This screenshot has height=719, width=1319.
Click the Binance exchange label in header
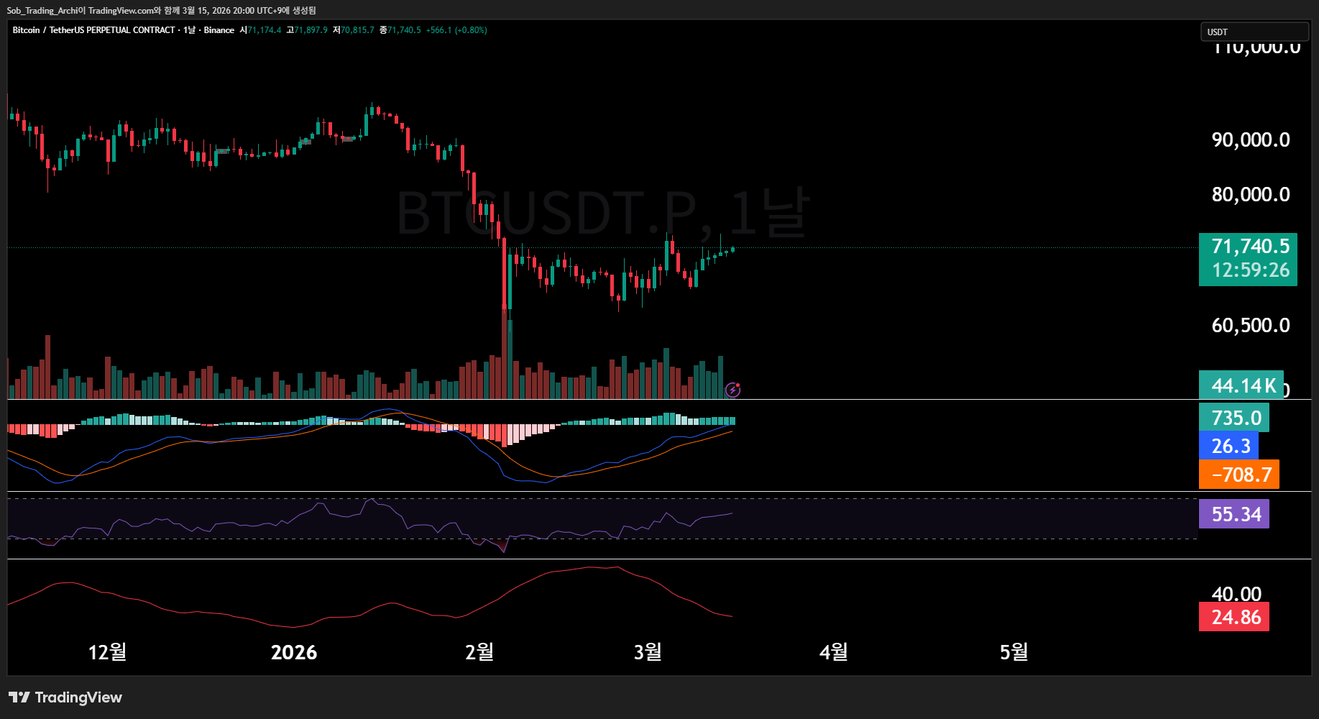pyautogui.click(x=219, y=30)
